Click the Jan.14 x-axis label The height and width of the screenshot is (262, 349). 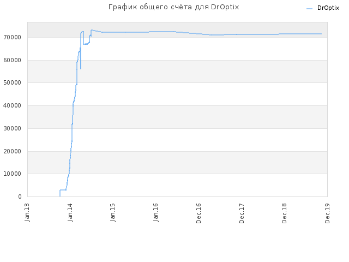(70, 212)
